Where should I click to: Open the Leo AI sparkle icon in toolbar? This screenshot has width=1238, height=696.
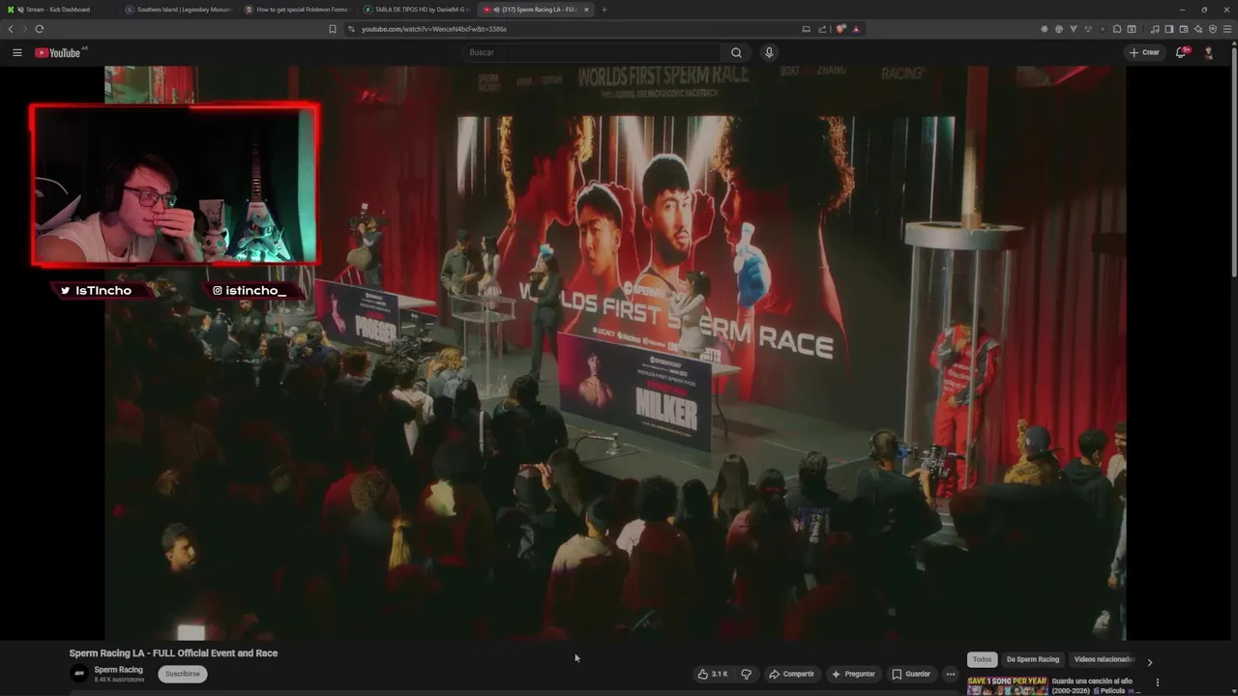(x=1198, y=29)
